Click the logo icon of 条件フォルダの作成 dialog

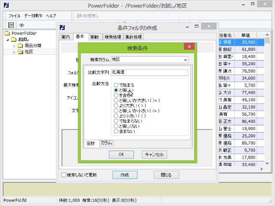(62, 27)
